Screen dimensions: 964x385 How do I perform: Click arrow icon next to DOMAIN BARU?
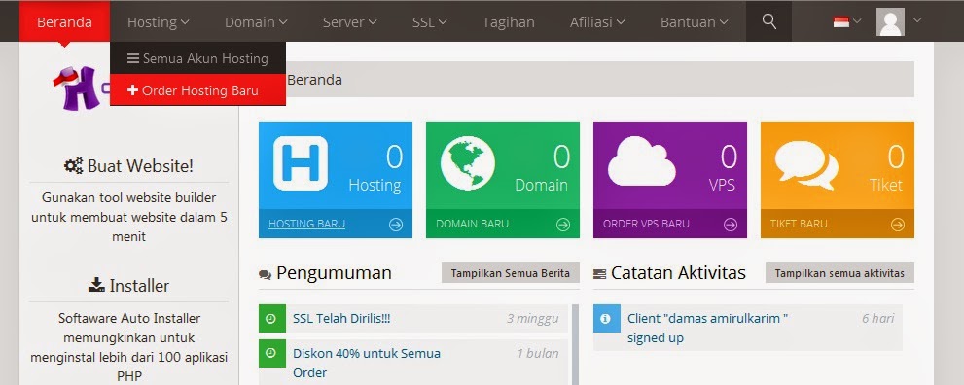563,225
